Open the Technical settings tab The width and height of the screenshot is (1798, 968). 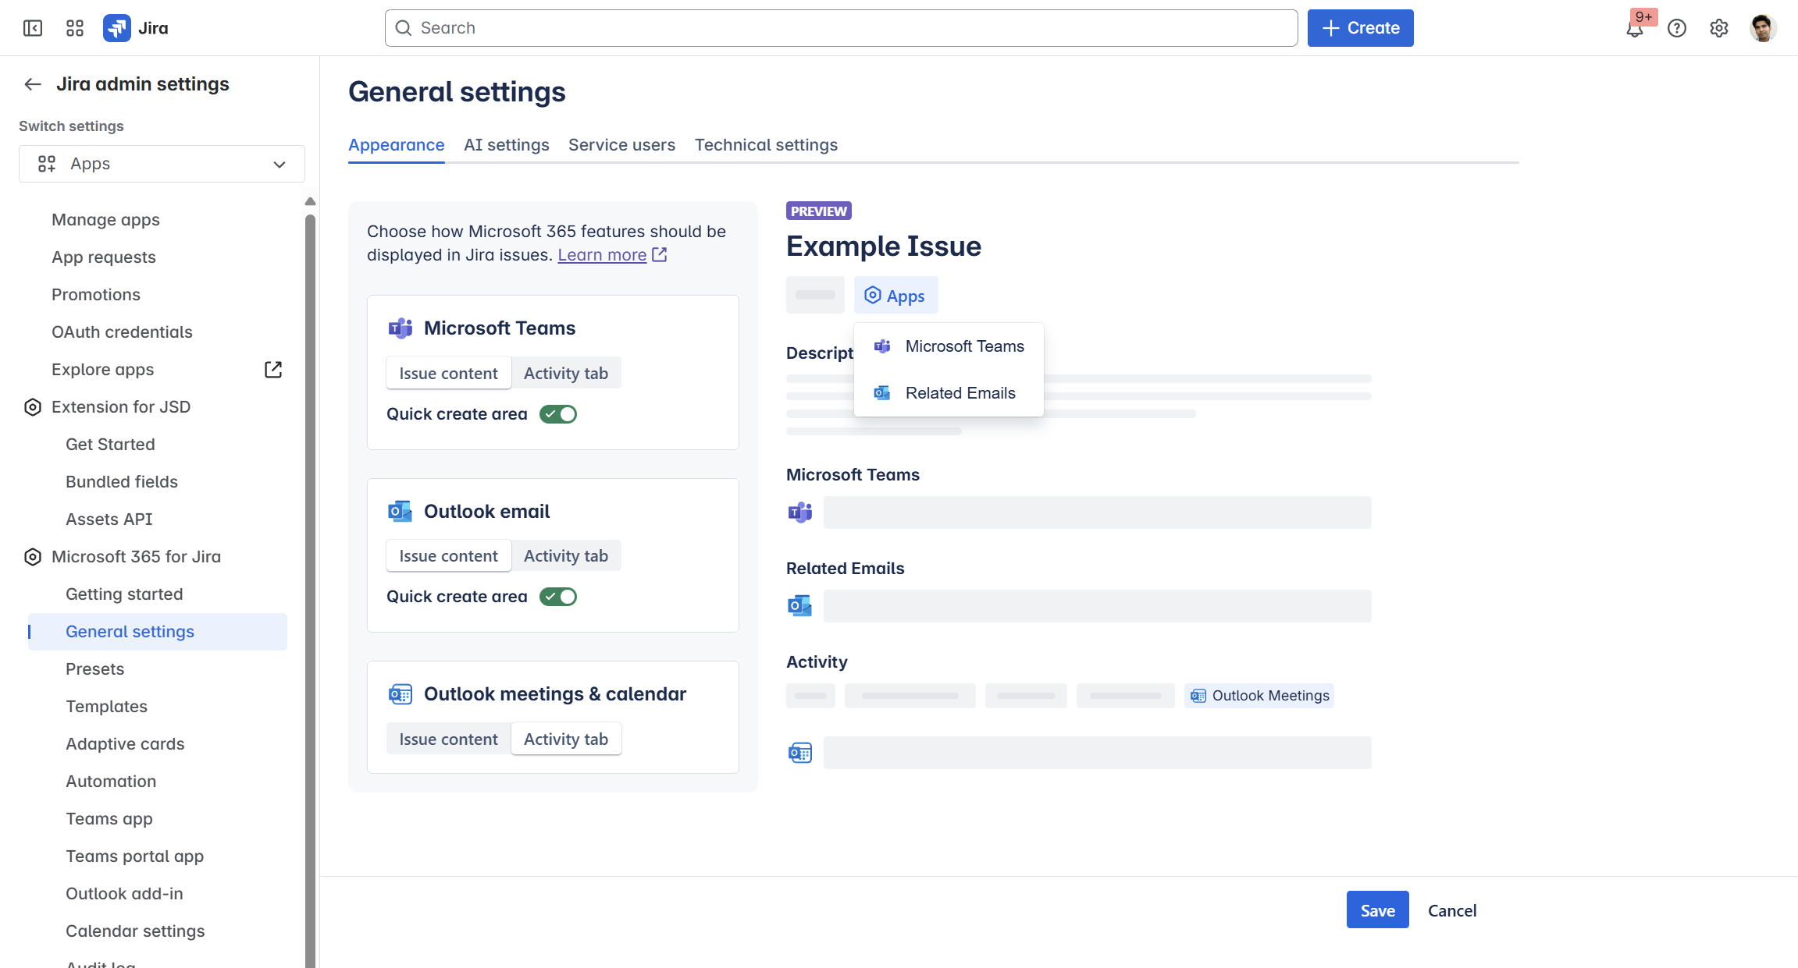click(765, 145)
